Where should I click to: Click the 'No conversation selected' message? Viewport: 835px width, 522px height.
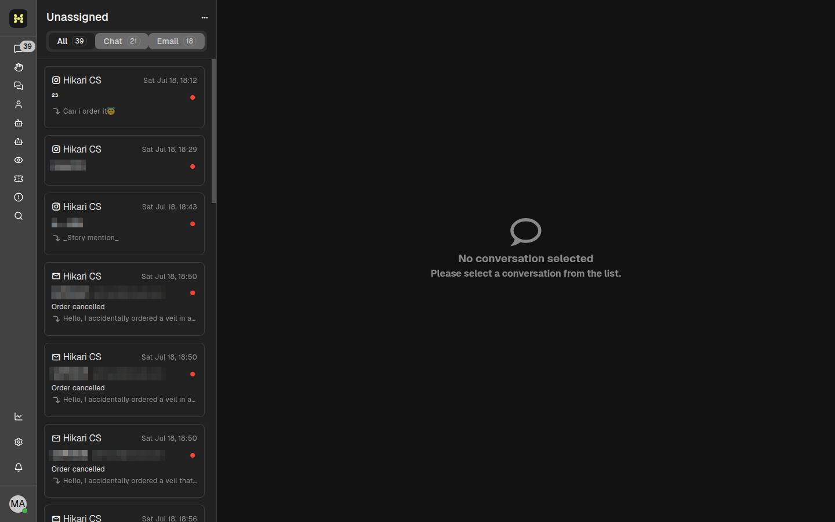point(526,259)
